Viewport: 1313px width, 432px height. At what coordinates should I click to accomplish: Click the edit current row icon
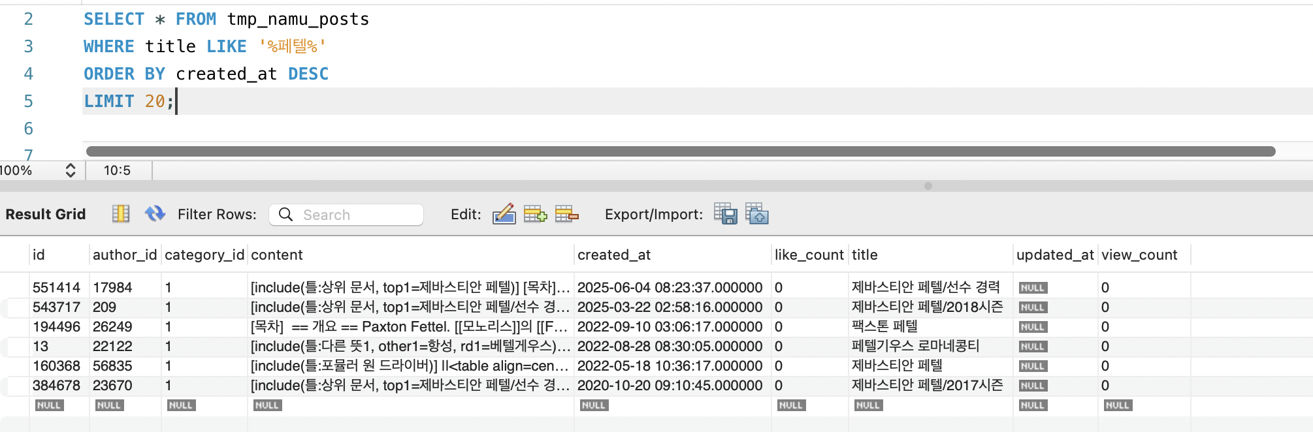tap(504, 214)
